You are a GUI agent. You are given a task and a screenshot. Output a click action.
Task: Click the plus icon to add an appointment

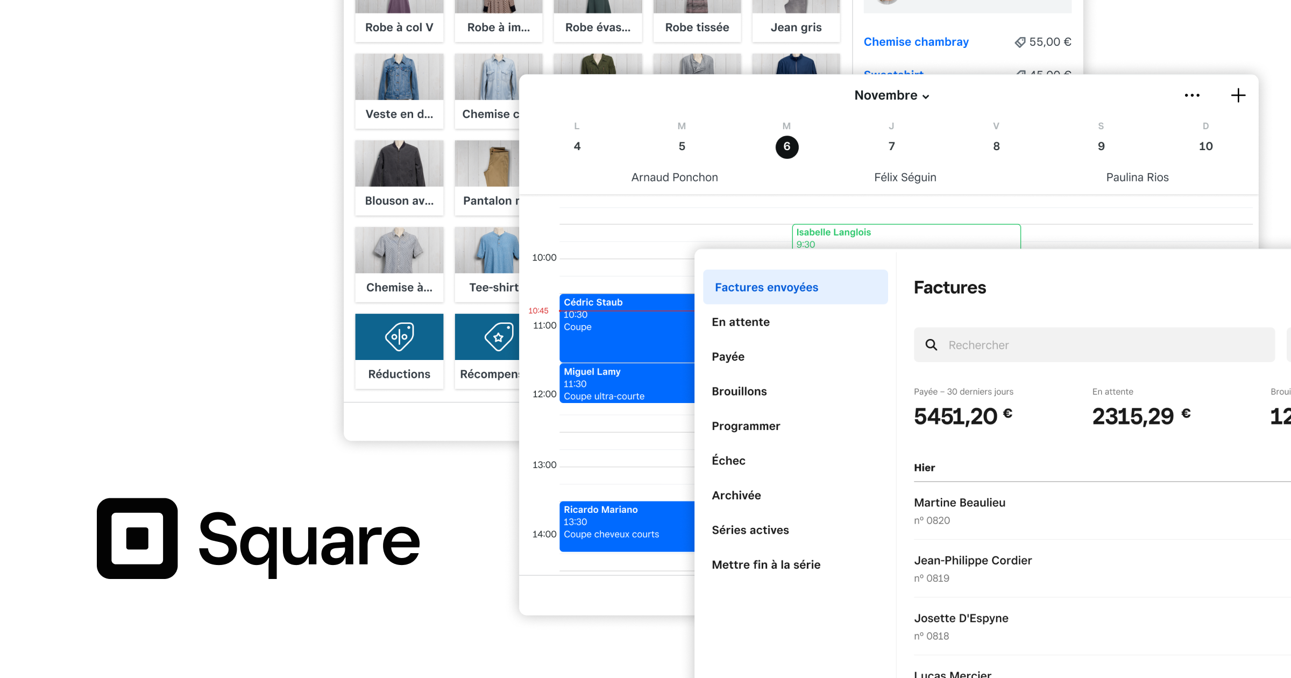click(x=1238, y=95)
